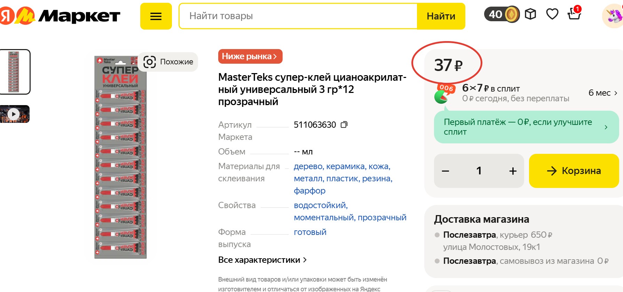Viewport: 623px width, 292px height.
Task: Open the unicorn profile avatar
Action: (613, 16)
